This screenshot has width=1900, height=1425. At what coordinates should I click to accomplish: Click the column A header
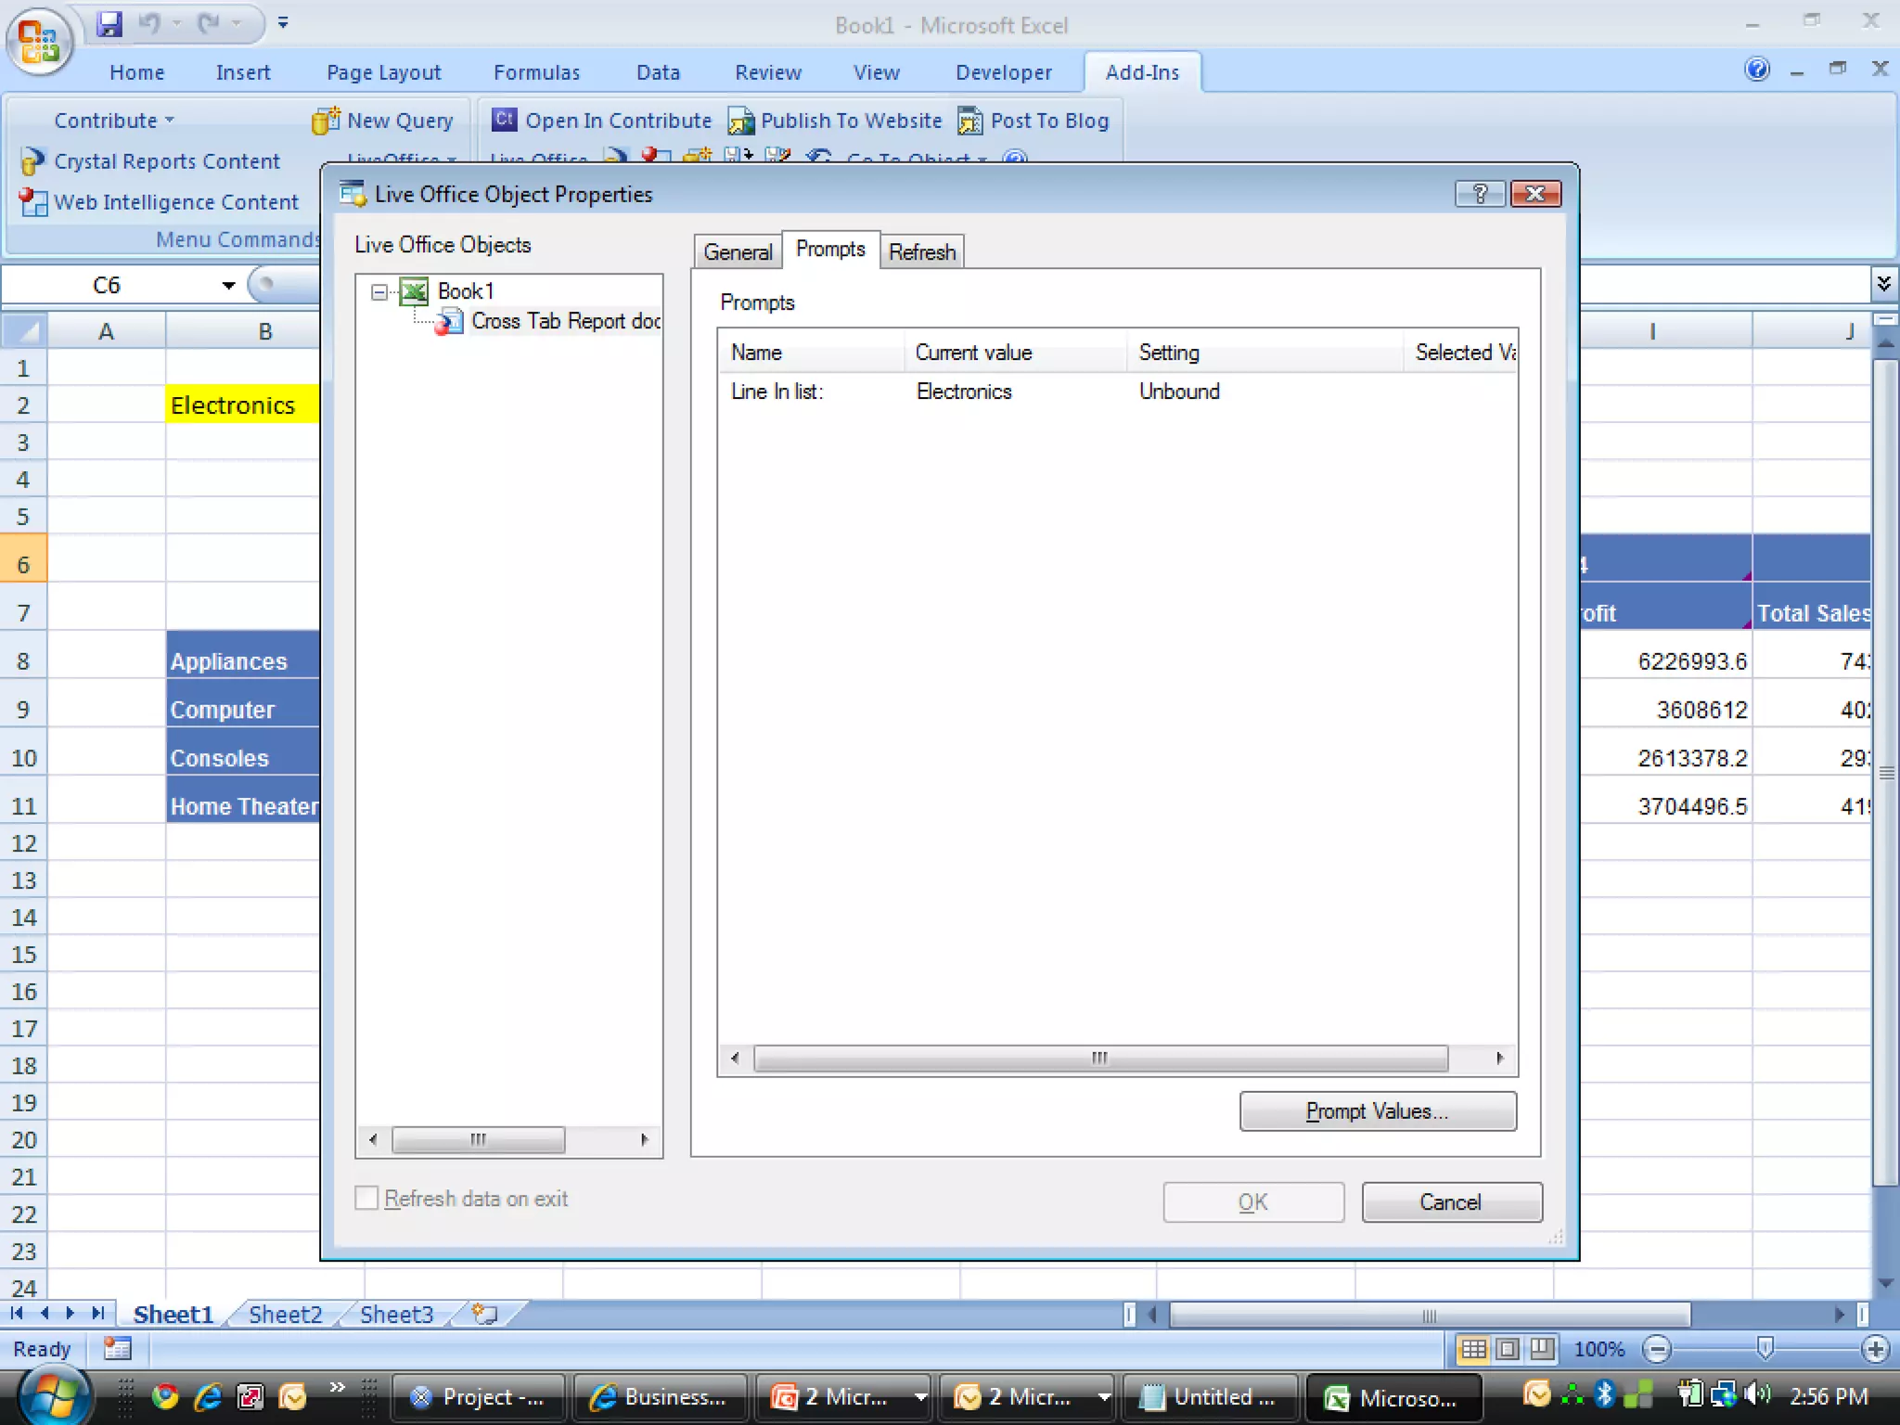pos(106,331)
